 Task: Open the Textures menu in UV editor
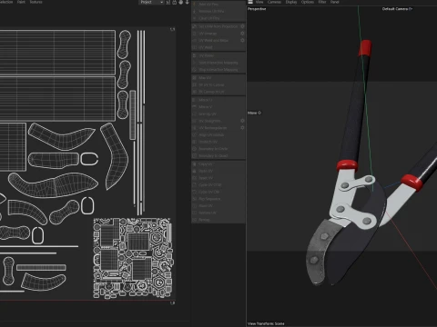pos(36,2)
